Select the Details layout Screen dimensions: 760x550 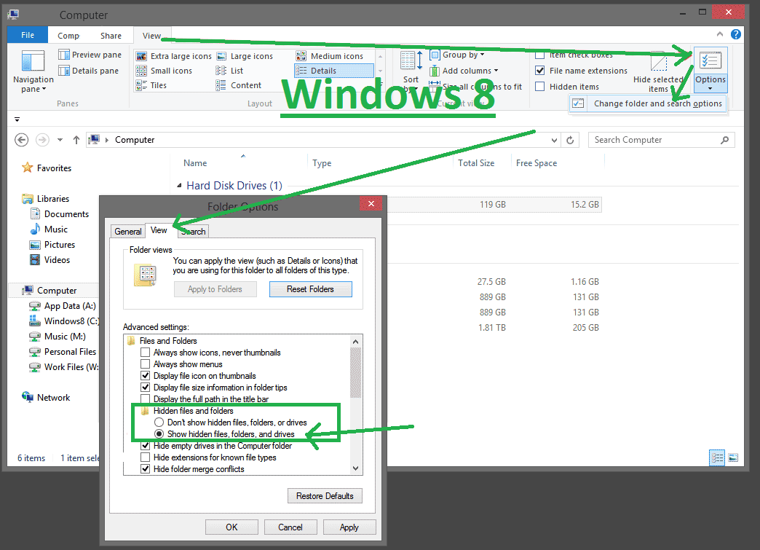334,71
